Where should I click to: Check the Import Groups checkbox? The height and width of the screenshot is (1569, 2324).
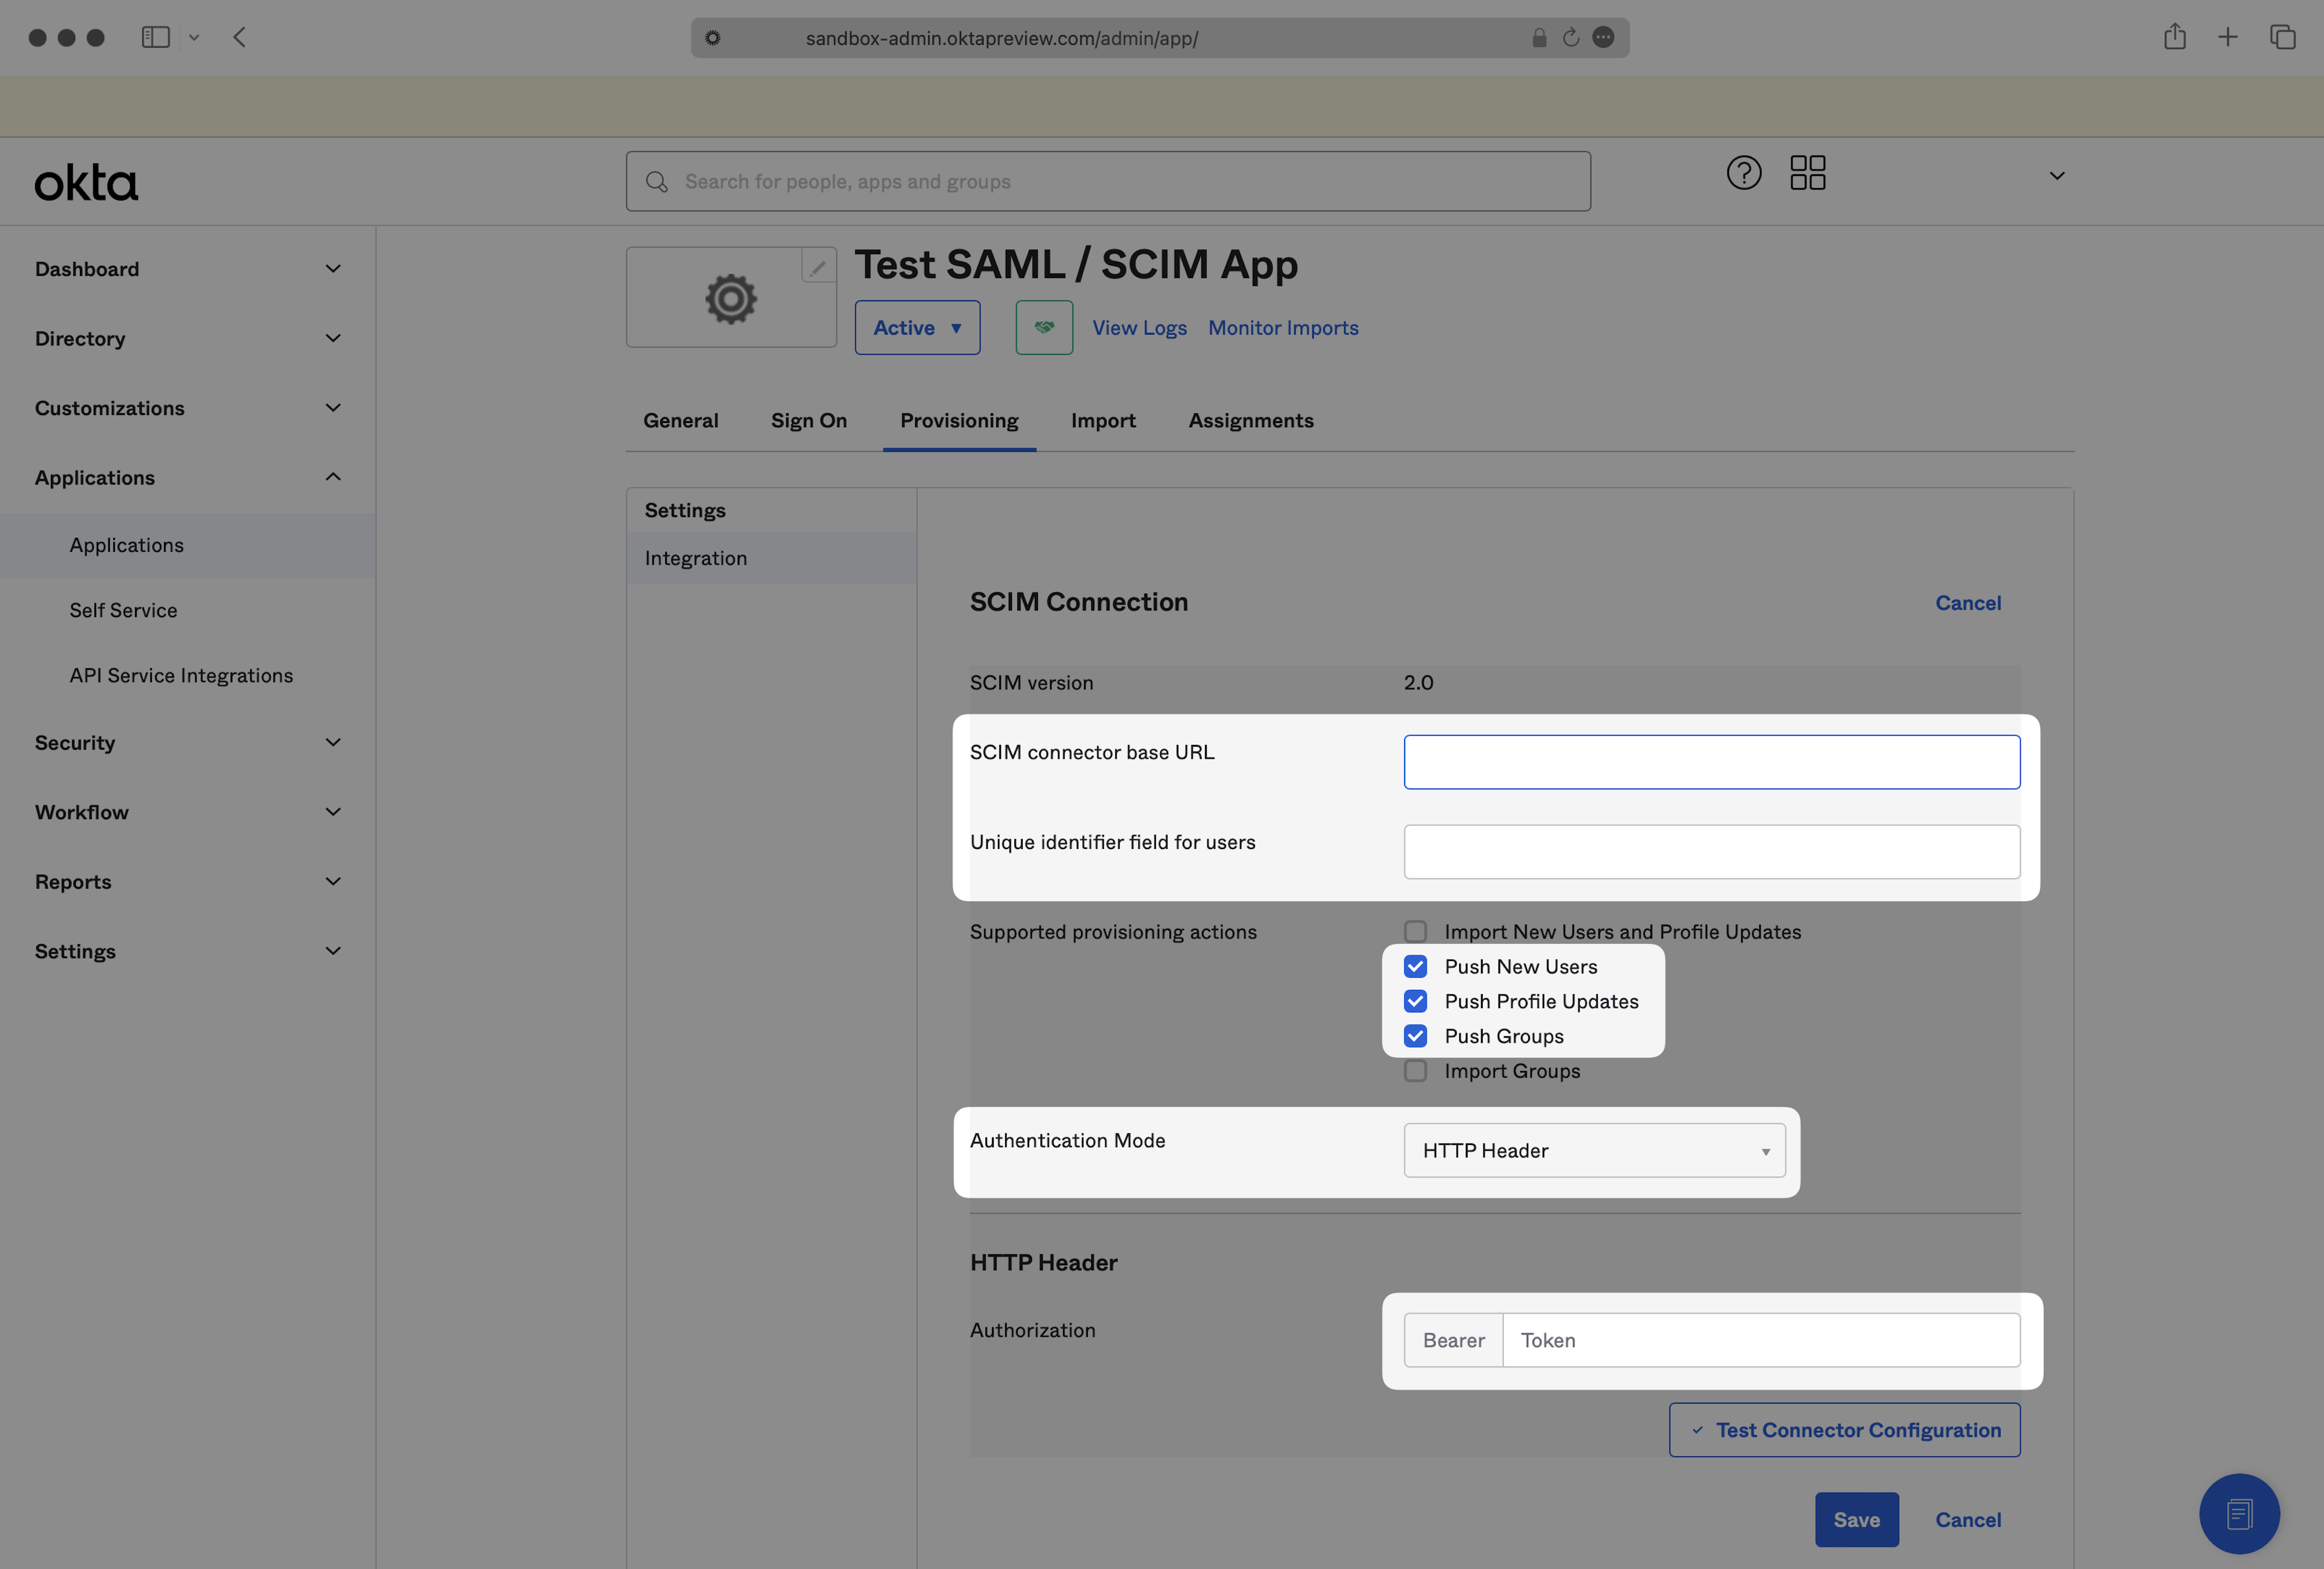coord(1415,1071)
